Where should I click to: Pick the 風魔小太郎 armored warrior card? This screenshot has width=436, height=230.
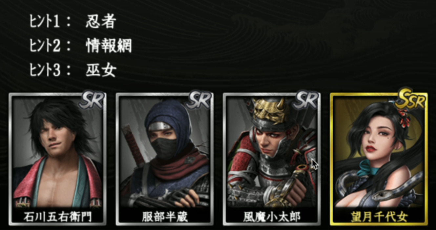[x=272, y=159]
